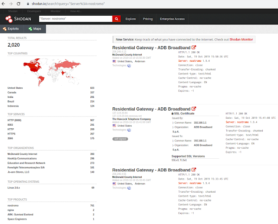Click Shodan in the top black bar
The height and width of the screenshot is (224, 278).
13,11
